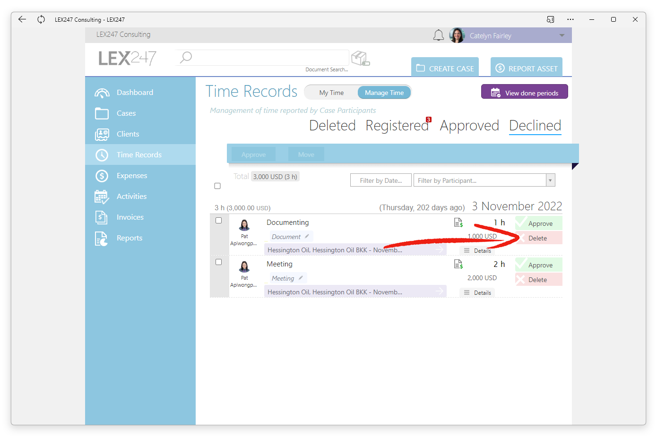Open case arrow in Documenting row
657x437 pixels.
[x=440, y=249]
